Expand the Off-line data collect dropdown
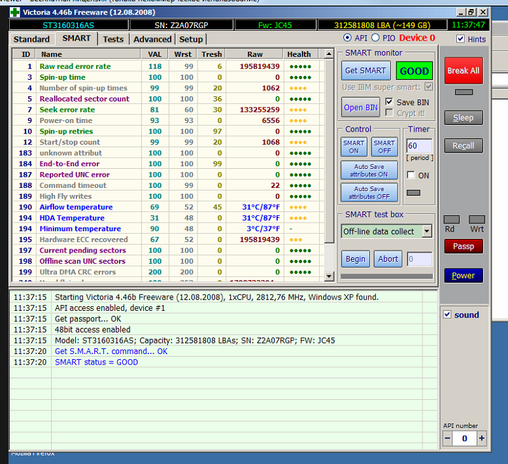The height and width of the screenshot is (464, 508). point(426,231)
